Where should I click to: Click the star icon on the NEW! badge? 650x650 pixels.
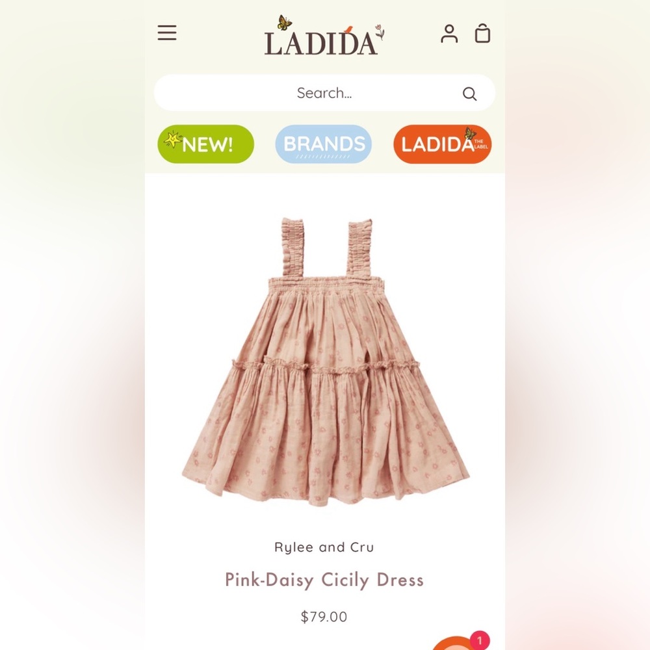pos(173,139)
